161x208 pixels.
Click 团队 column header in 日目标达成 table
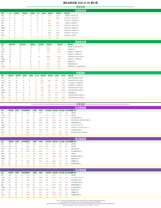click(x=2, y=13)
